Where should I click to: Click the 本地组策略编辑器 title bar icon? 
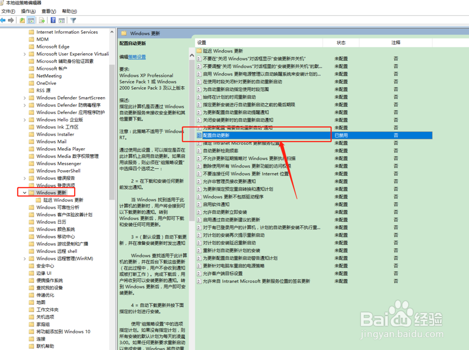point(3,3)
